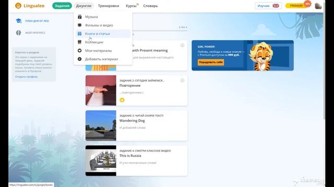Viewport: 334px width, 187px height.
Task: Click the This is Russia video thumbnail
Action: (x=101, y=161)
